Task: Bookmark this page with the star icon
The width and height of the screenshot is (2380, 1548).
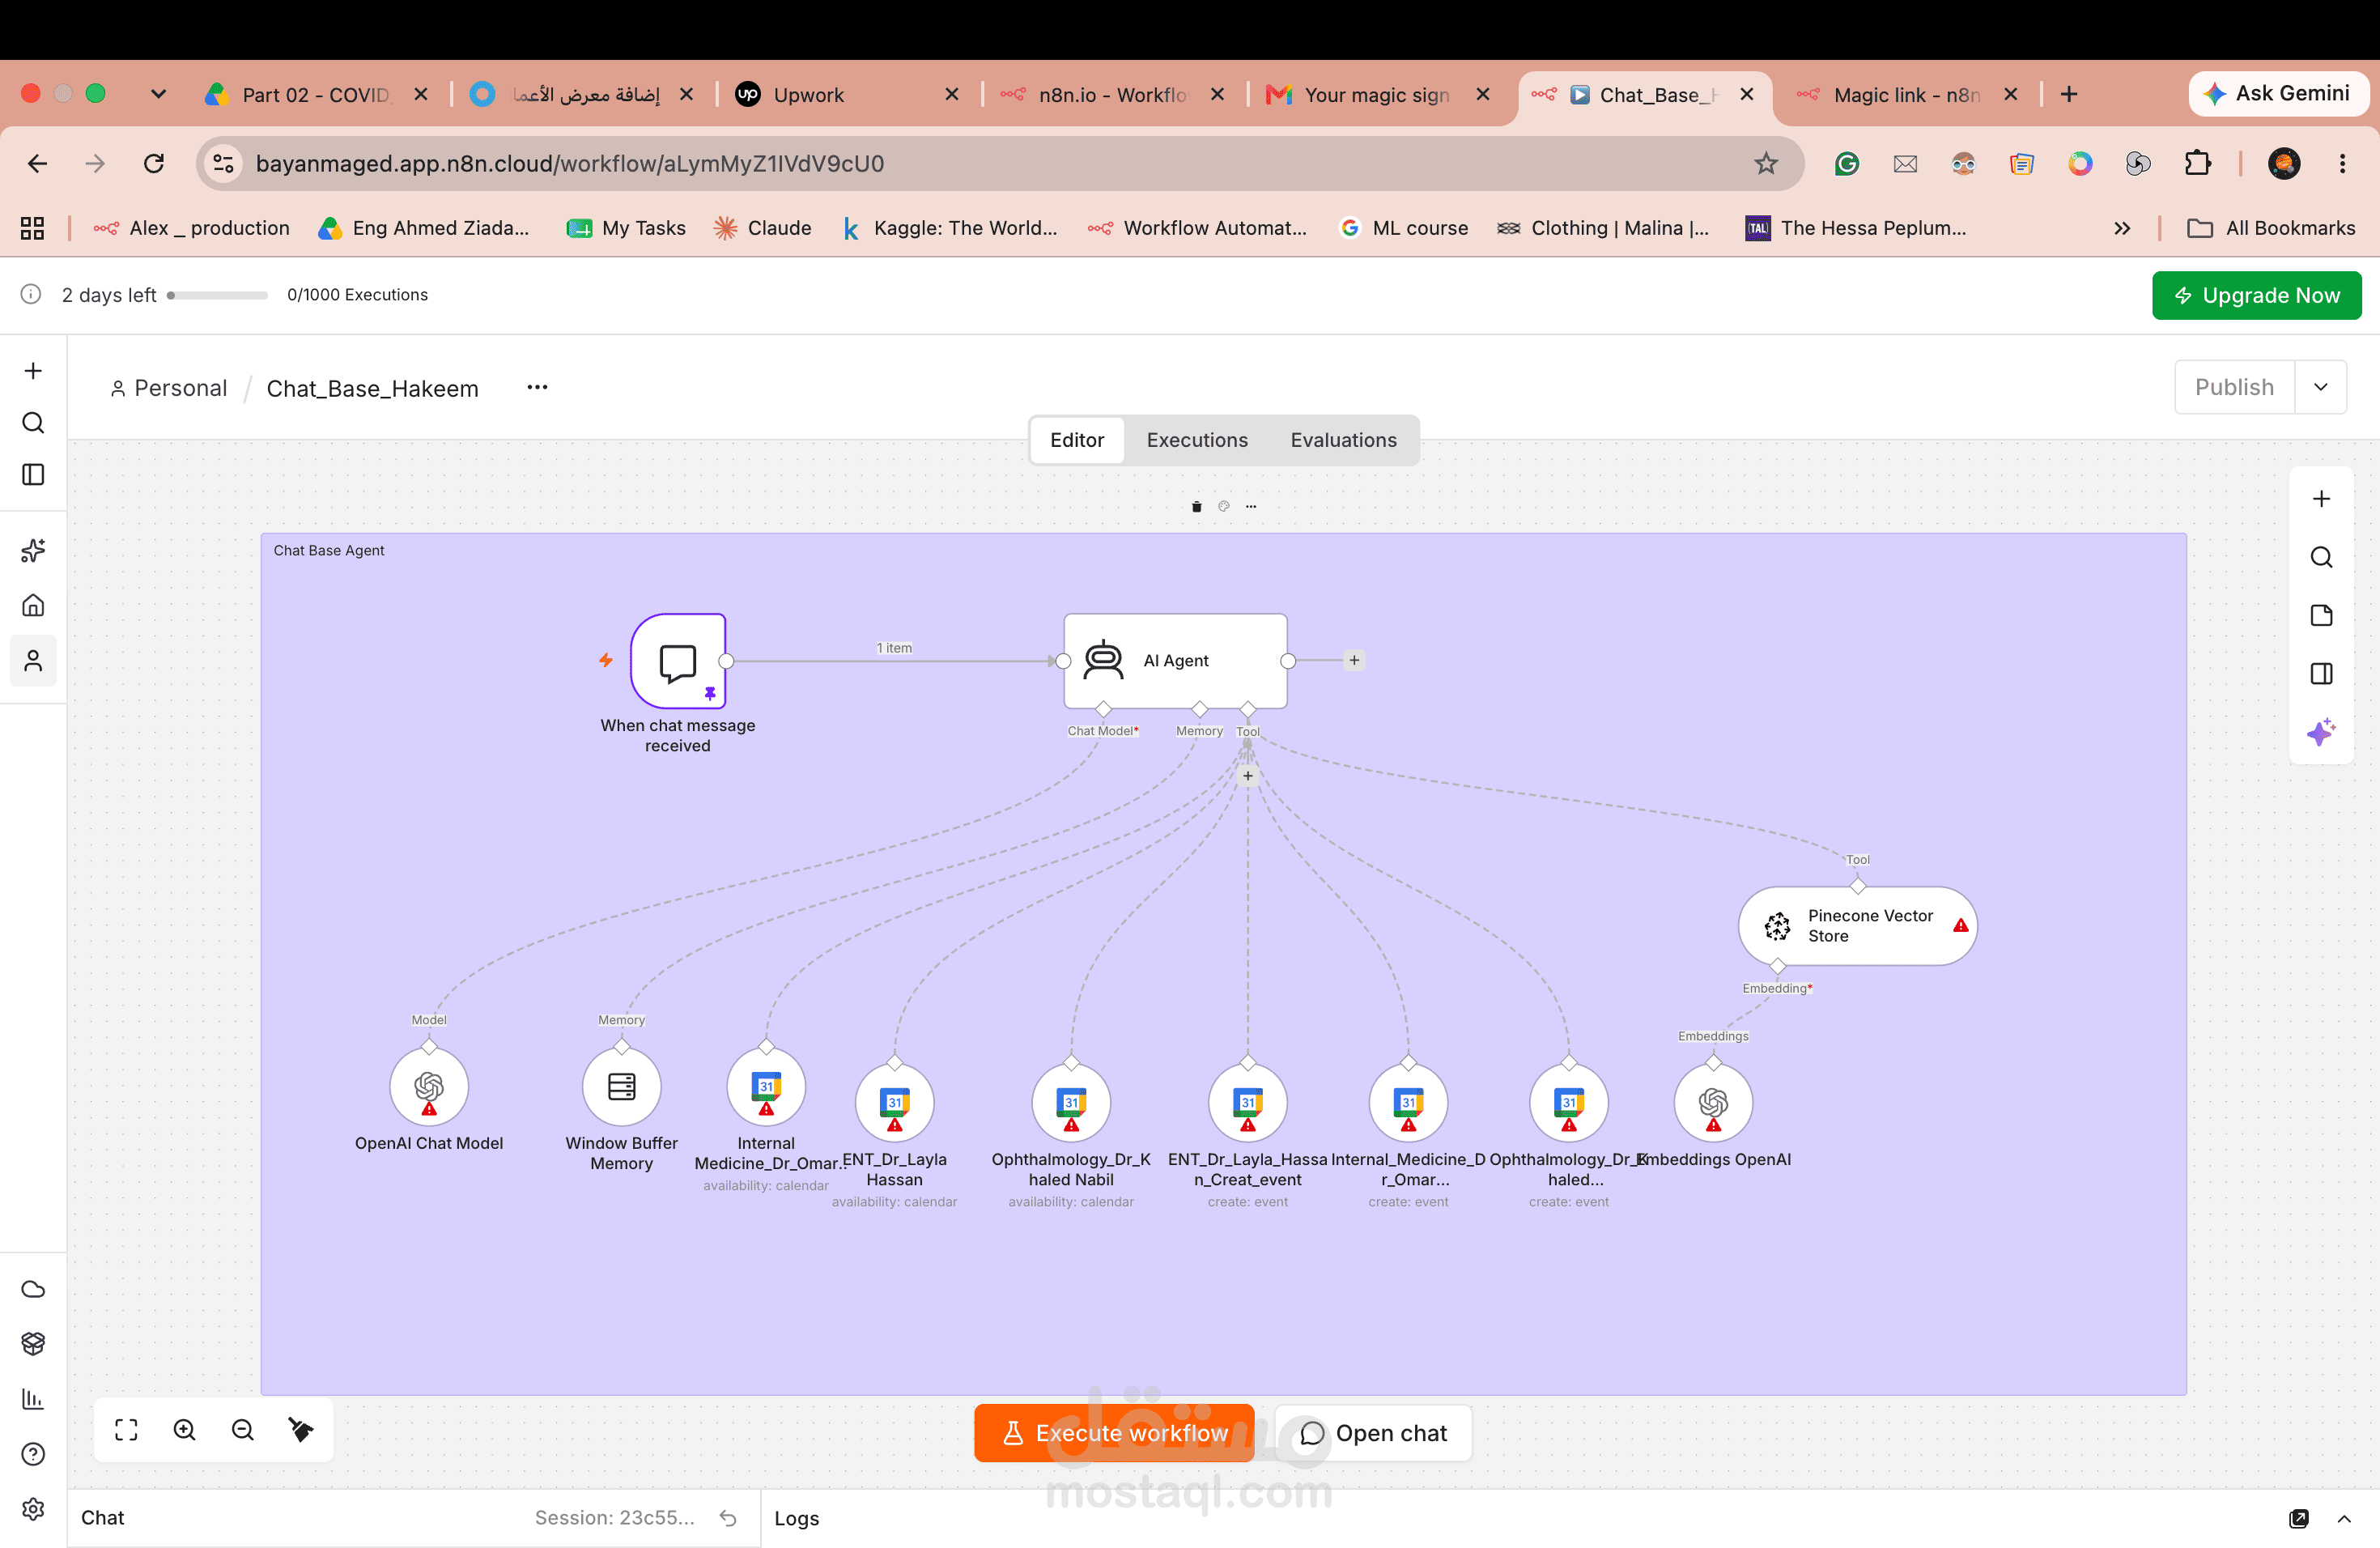Action: tap(1766, 163)
